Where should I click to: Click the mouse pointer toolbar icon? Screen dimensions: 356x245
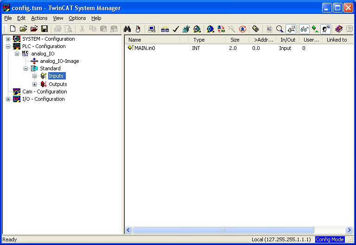pyautogui.click(x=138, y=29)
